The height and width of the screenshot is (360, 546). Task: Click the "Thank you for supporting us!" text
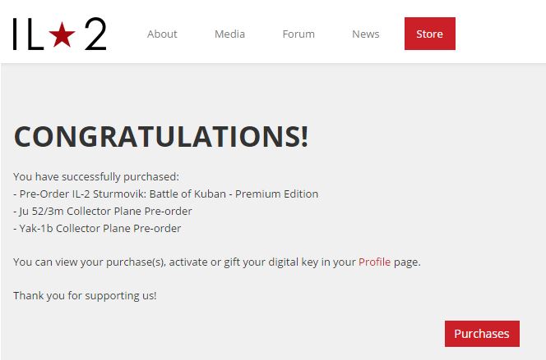(85, 295)
